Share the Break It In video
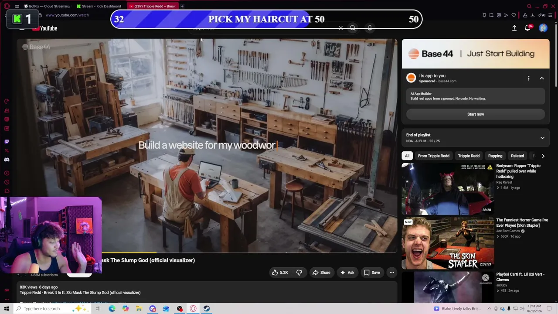 pos(321,273)
